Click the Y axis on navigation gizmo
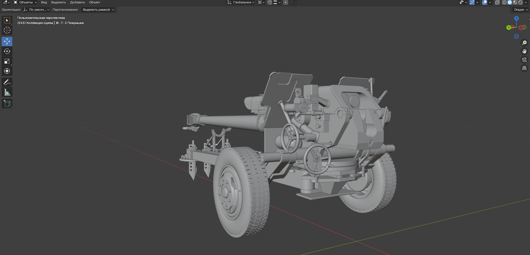This screenshot has width=530, height=255. pos(508,28)
